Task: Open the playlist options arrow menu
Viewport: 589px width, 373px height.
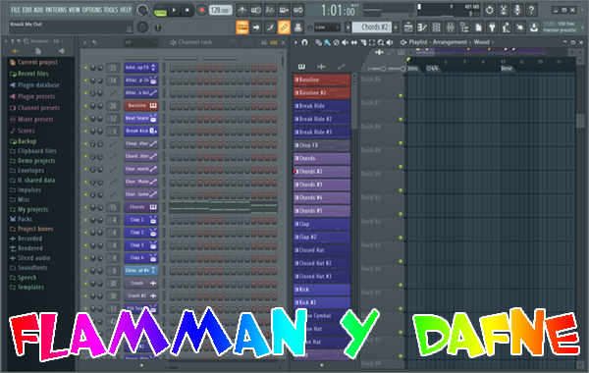Action: [x=295, y=42]
